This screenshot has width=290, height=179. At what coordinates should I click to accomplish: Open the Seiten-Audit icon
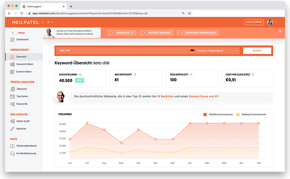pyautogui.click(x=12, y=121)
